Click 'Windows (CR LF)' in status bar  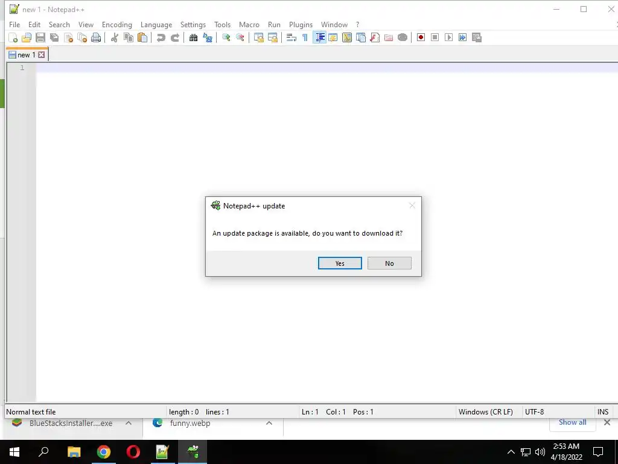coord(486,412)
